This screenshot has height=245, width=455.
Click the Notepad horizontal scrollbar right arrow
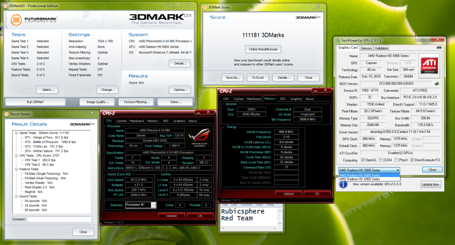click(275, 229)
